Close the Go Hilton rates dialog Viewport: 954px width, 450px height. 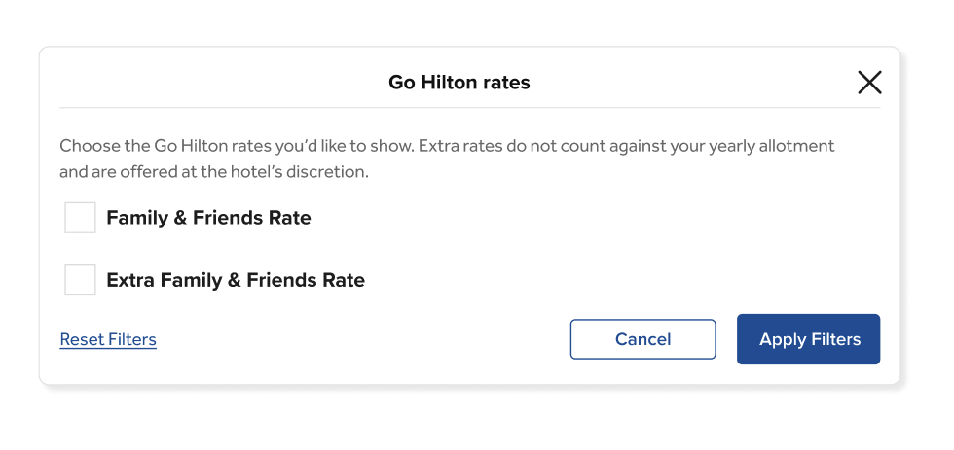[869, 83]
